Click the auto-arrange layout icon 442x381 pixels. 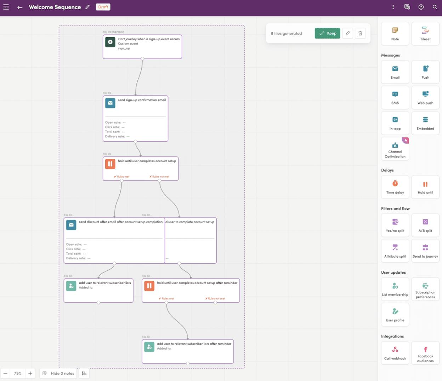tap(84, 373)
